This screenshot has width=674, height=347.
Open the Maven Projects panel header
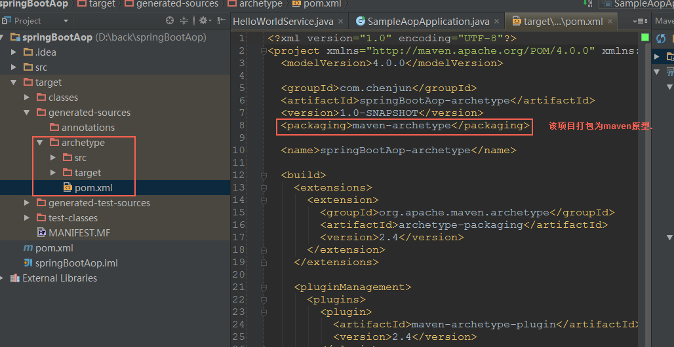coord(664,20)
